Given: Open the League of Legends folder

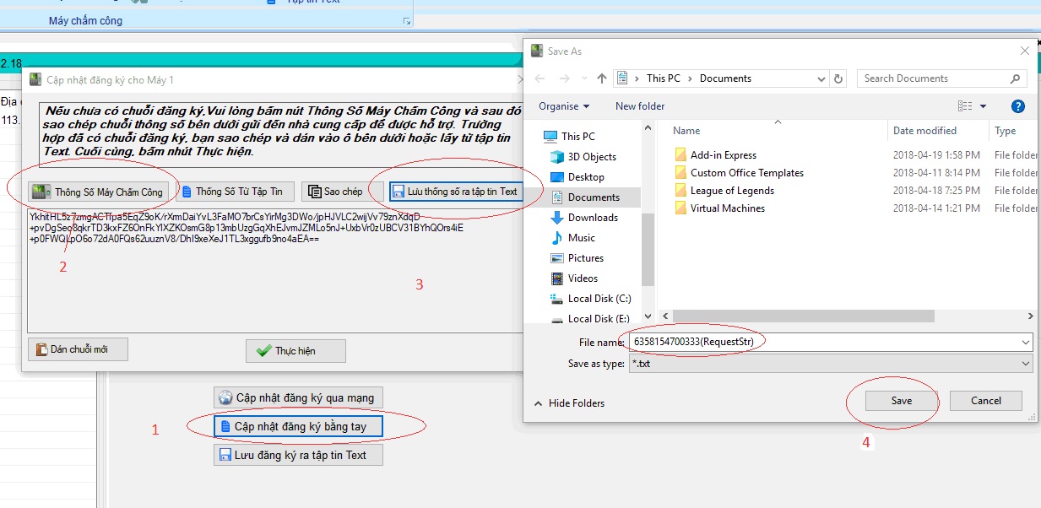Looking at the screenshot, I should click(x=731, y=191).
